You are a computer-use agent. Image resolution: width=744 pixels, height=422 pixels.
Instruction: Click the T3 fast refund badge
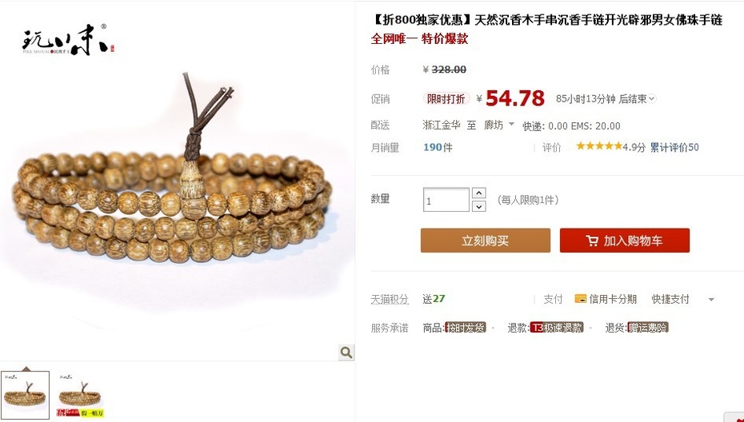tap(557, 328)
